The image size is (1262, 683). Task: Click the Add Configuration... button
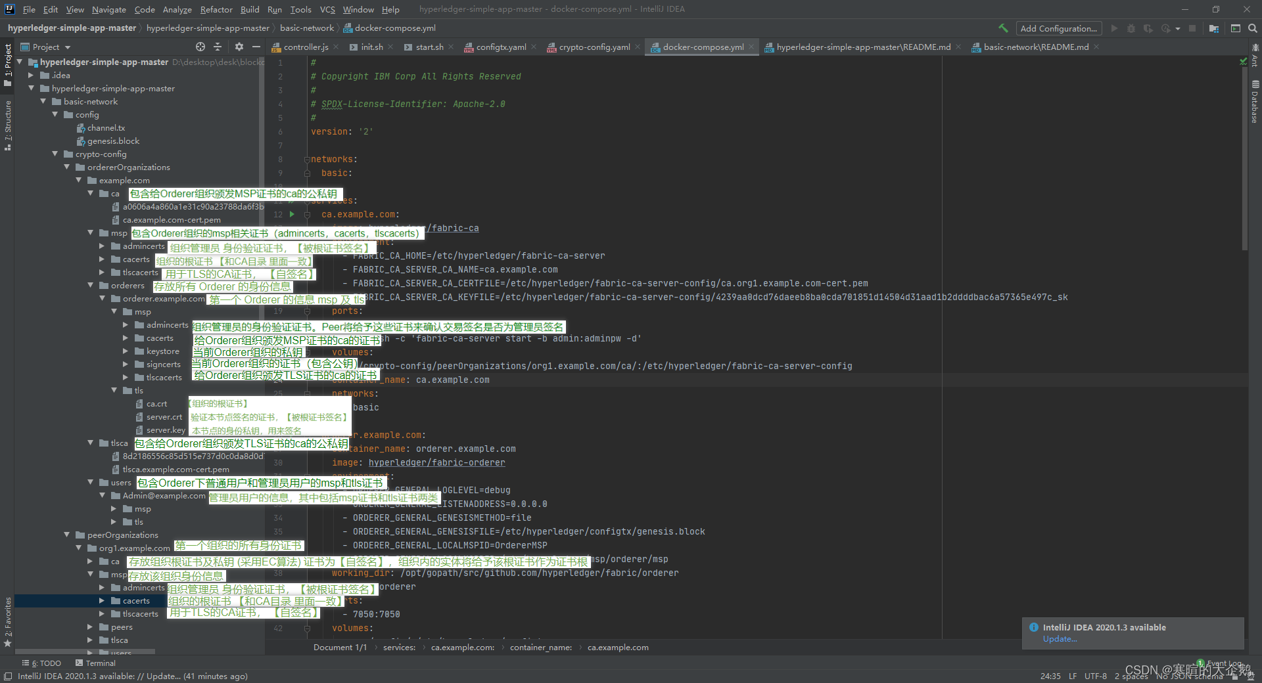coord(1058,28)
